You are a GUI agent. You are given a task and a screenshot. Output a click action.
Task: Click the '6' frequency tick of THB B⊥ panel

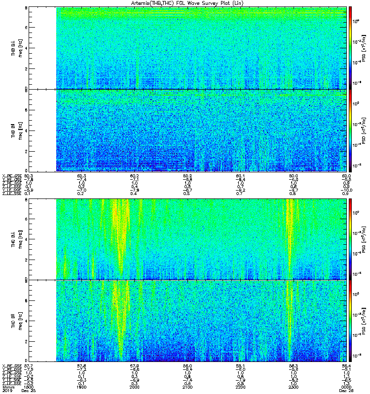point(26,28)
